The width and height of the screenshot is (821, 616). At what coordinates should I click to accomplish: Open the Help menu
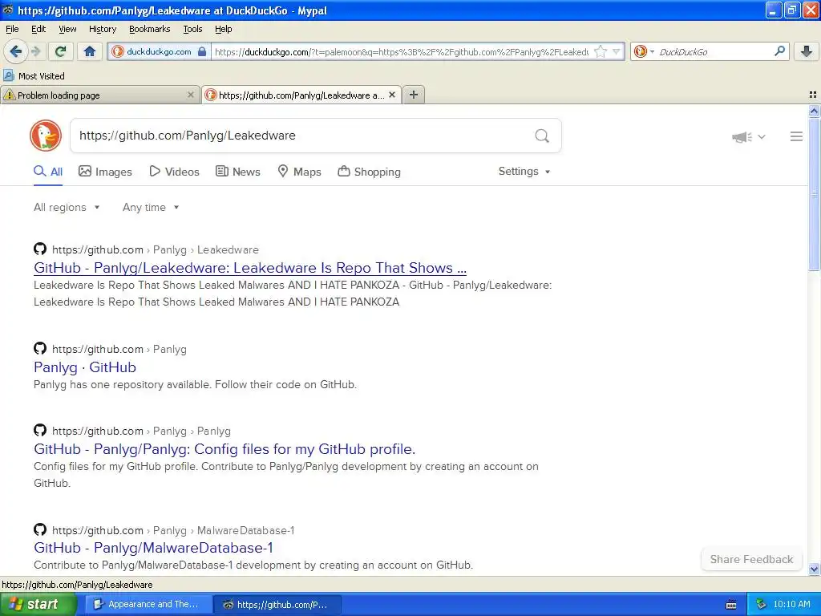click(x=223, y=29)
